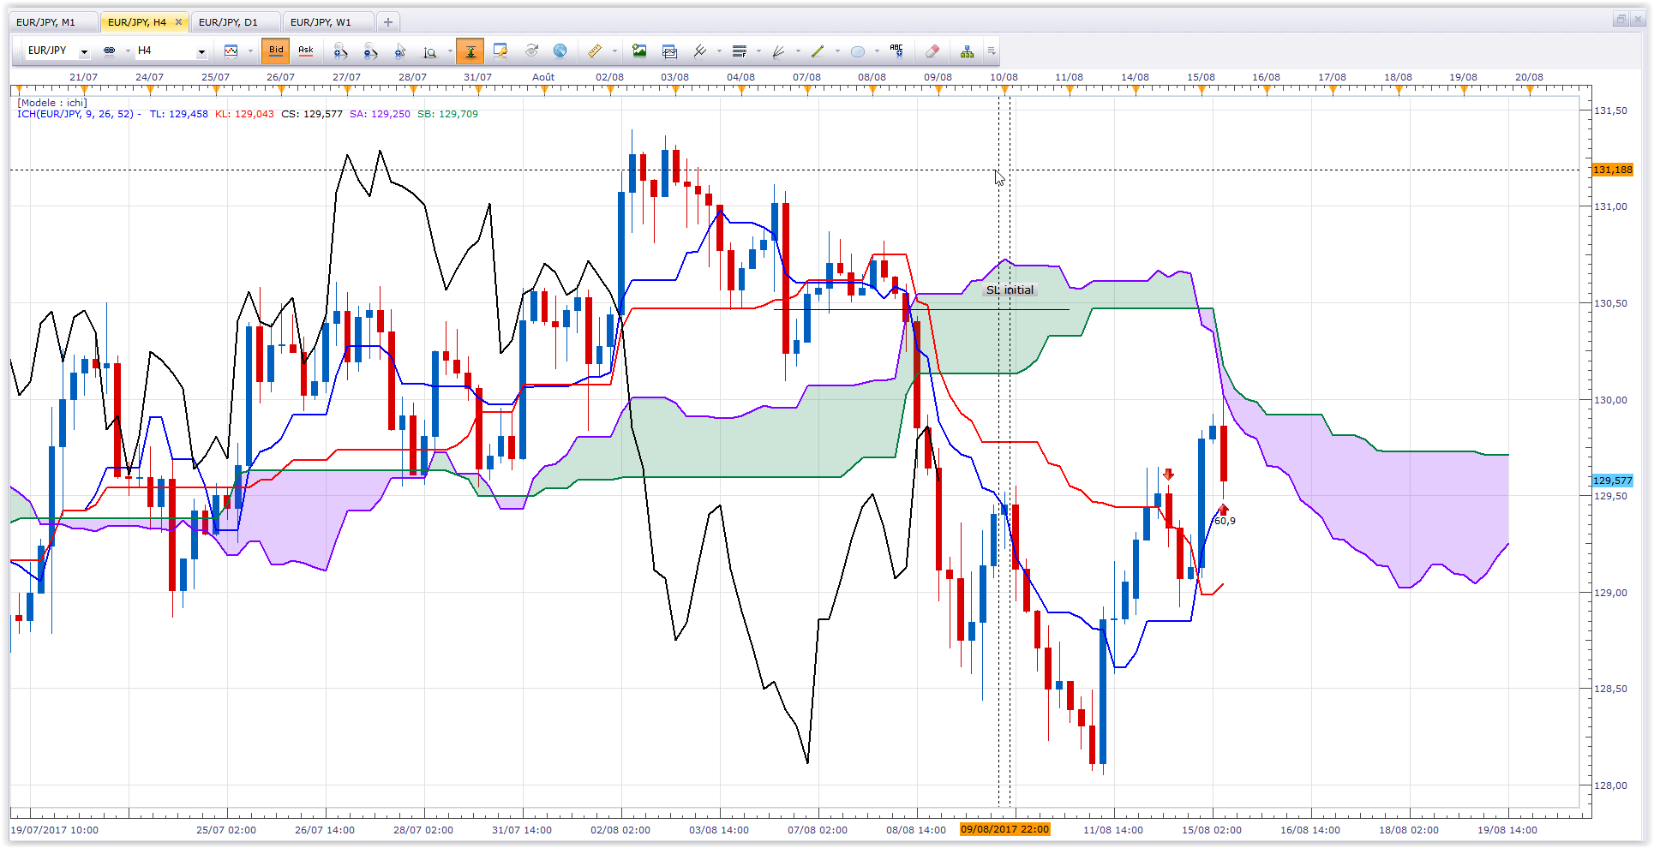Select the EUR/JPY, H4 tab
Image resolution: width=1654 pixels, height=848 pixels.
137,22
